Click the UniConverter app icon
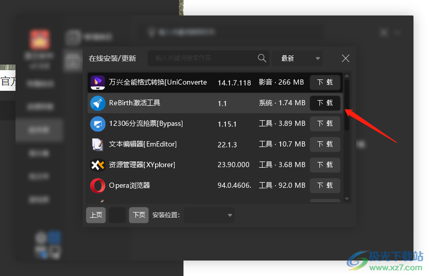 pos(98,83)
